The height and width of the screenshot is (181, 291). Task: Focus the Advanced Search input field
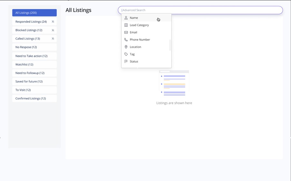point(200,10)
